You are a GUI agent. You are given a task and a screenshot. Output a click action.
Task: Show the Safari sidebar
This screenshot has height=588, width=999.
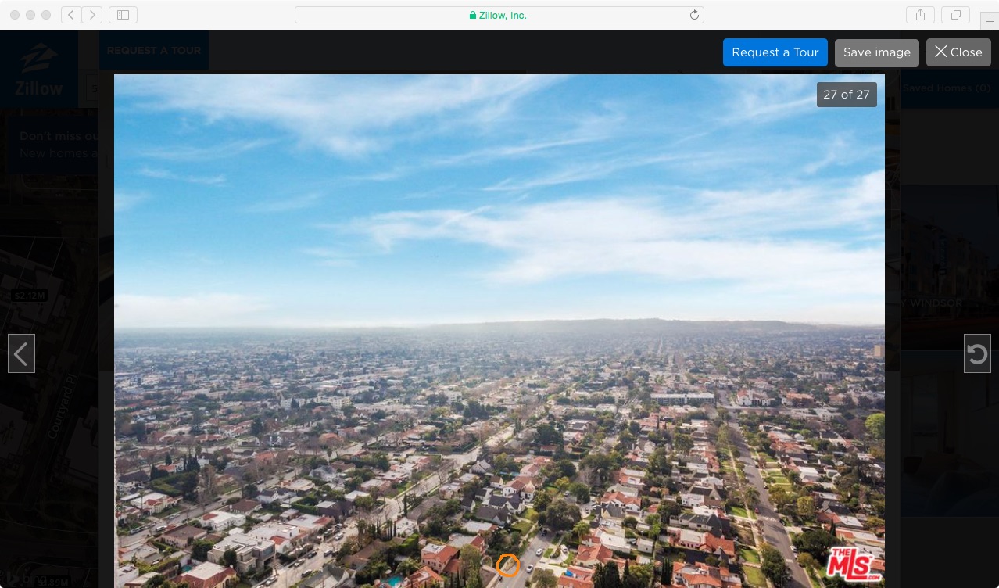123,15
